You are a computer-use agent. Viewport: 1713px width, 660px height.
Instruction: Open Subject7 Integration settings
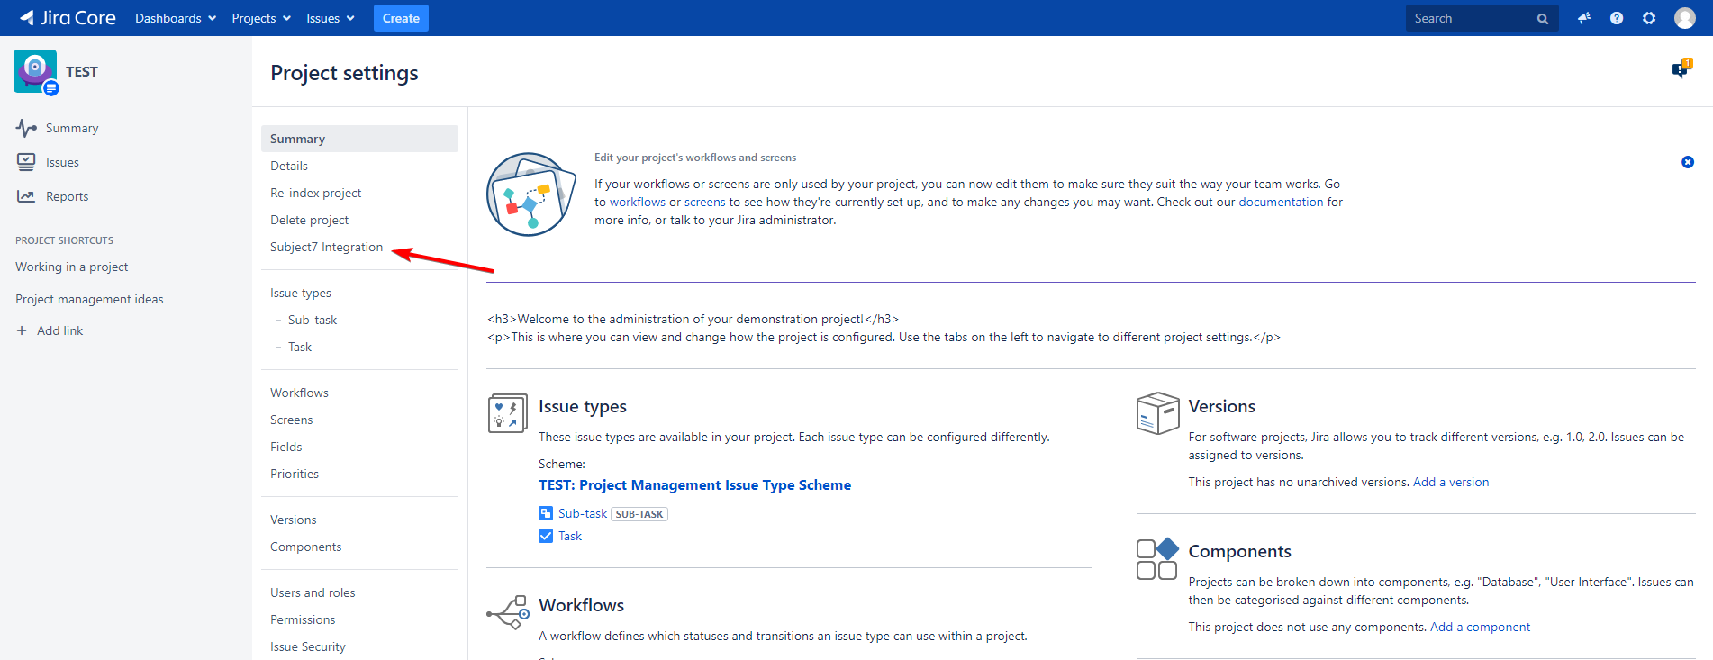(x=326, y=247)
